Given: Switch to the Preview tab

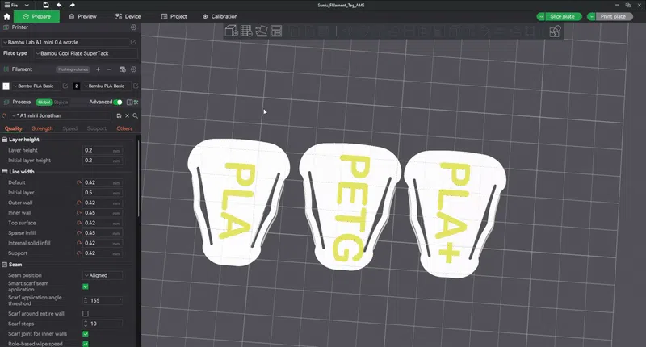Looking at the screenshot, I should point(83,16).
